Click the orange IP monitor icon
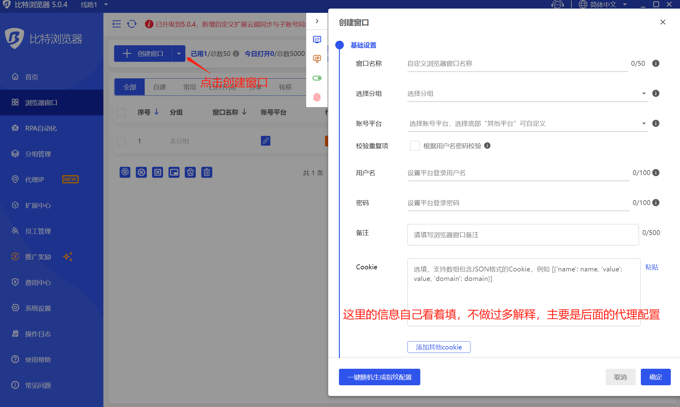 pos(317,58)
